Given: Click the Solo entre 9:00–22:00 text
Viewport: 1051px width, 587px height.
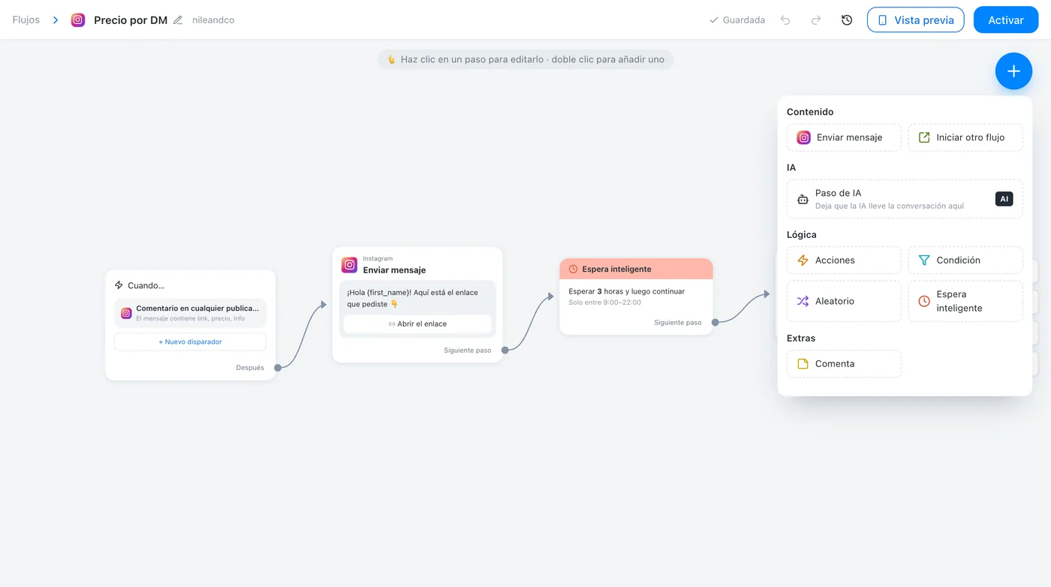Looking at the screenshot, I should coord(604,302).
